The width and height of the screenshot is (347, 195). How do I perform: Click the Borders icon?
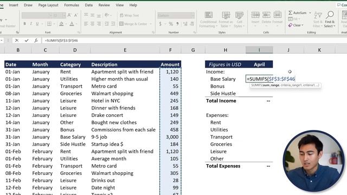(x=49, y=24)
